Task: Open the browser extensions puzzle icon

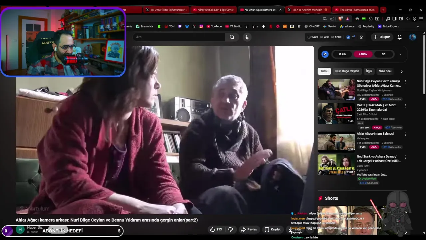Action: pyautogui.click(x=370, y=19)
